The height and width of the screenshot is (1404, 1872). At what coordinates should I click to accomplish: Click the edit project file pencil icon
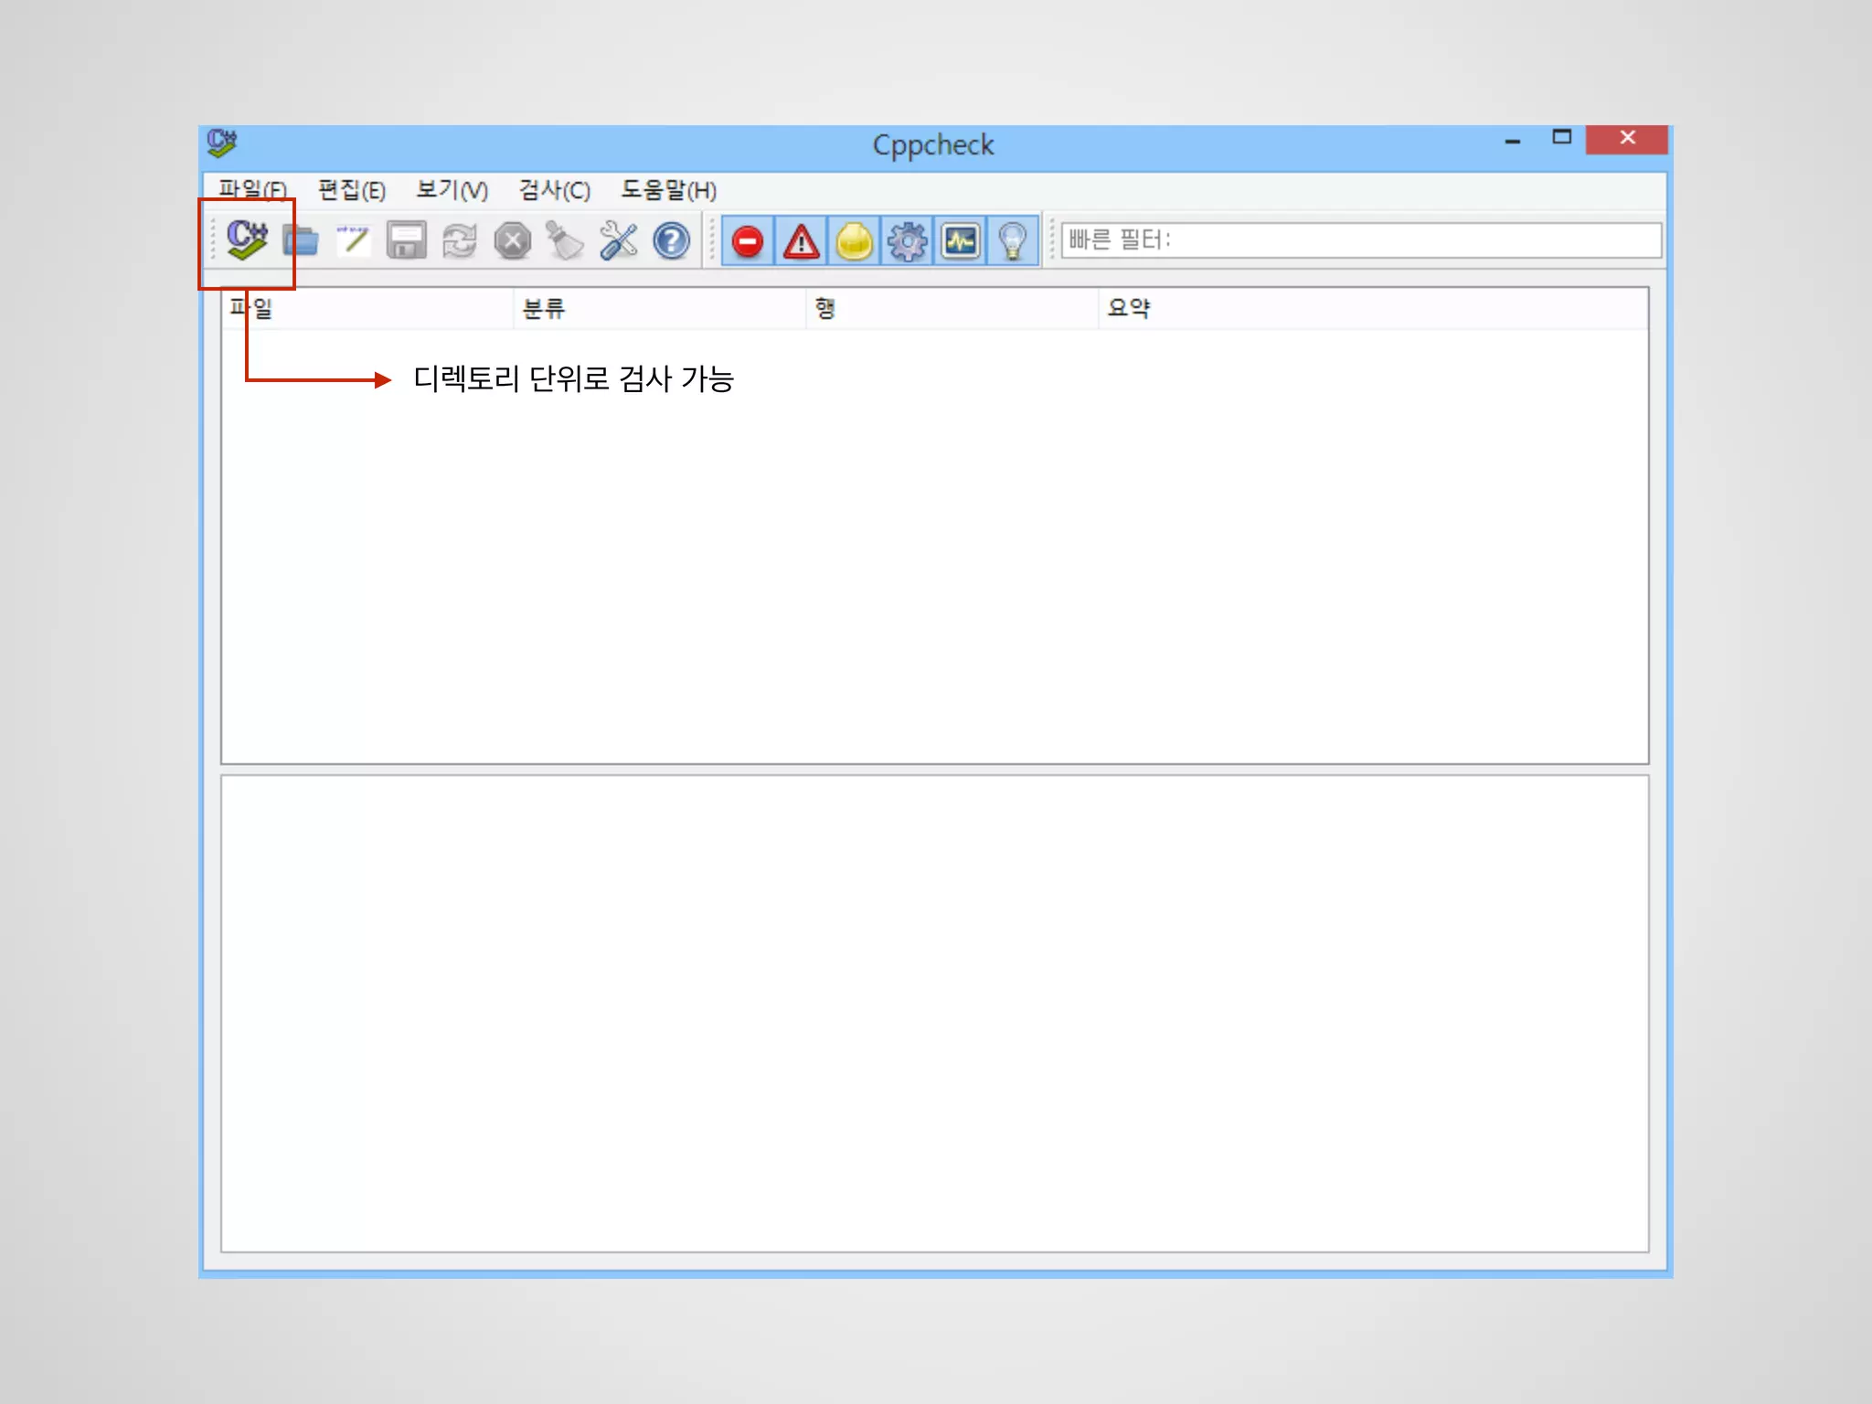click(353, 241)
